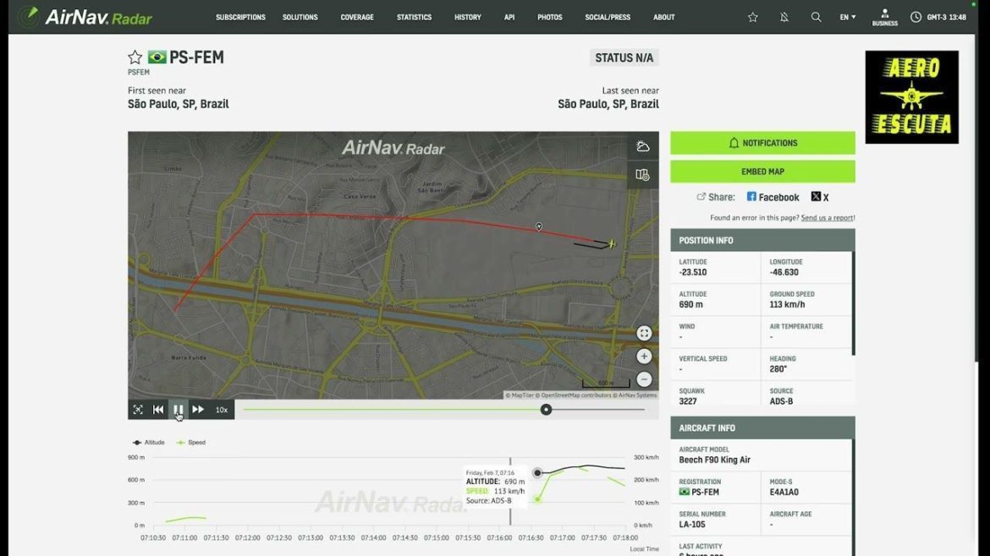Open the Statistics menu item
Image resolution: width=990 pixels, height=556 pixels.
(x=414, y=16)
